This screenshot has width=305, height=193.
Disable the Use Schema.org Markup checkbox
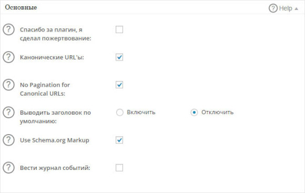click(119, 140)
